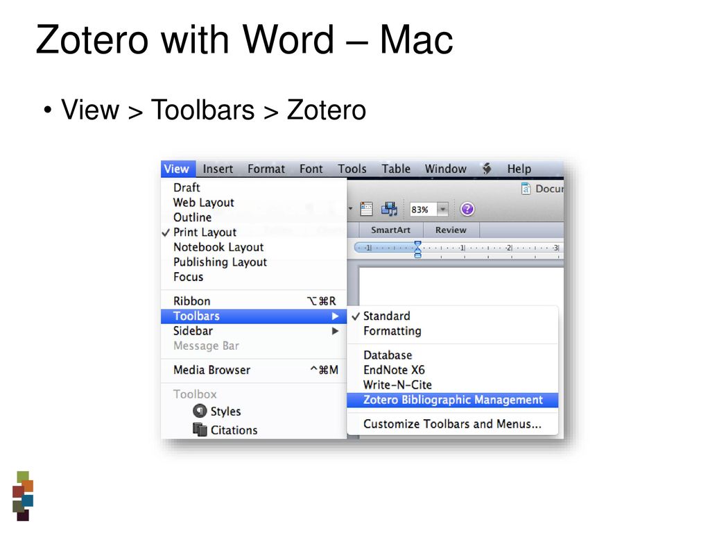Screen dimensions: 710x533
Task: Enable the Write-N-Cite toolbar
Action: click(452, 385)
